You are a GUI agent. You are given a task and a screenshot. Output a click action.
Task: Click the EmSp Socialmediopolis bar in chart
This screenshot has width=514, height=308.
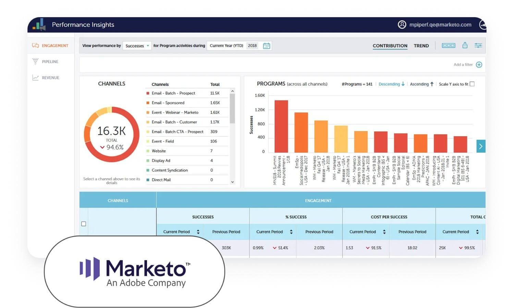(301, 133)
